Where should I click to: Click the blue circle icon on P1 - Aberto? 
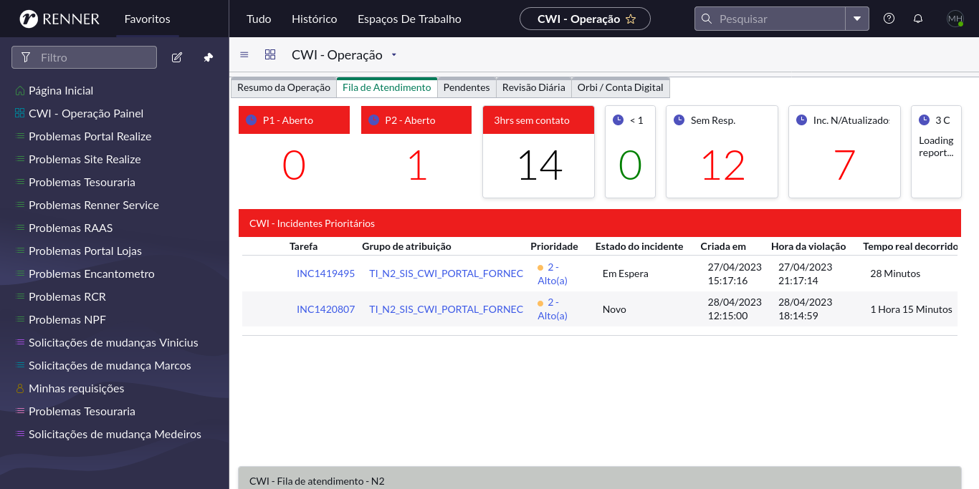click(252, 120)
